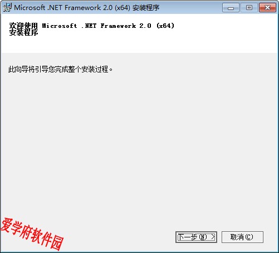Maximize the .NET Framework setup window
279x253 pixels.
coord(249,8)
